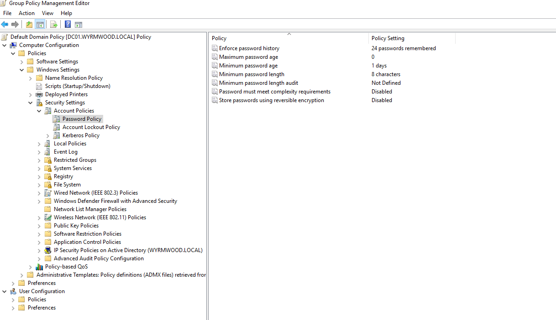
Task: Expand the Kerberos Policy node
Action: [x=48, y=135]
